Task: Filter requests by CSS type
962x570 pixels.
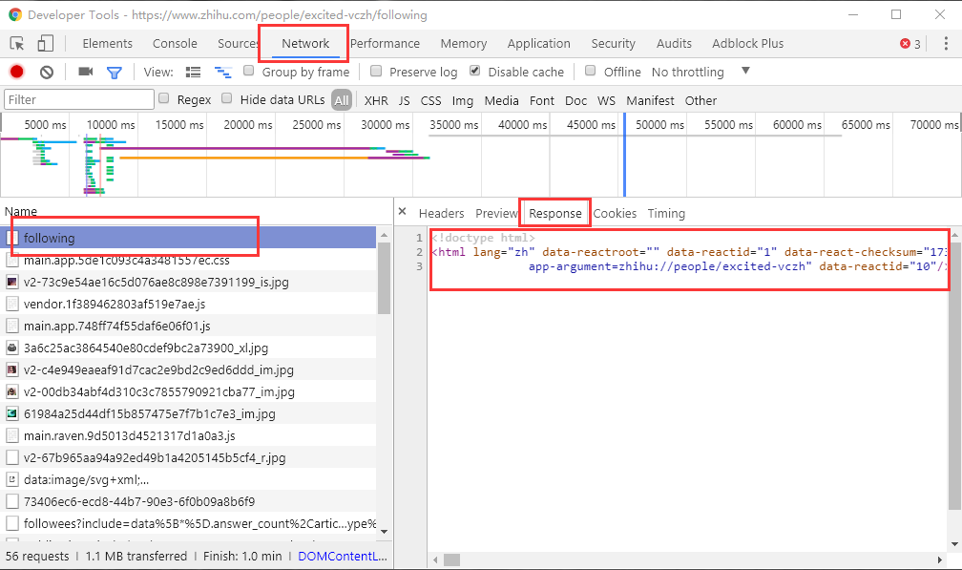Action: (430, 100)
